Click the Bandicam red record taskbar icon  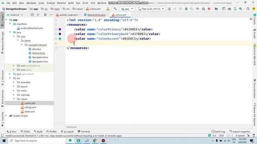[x=103, y=140]
